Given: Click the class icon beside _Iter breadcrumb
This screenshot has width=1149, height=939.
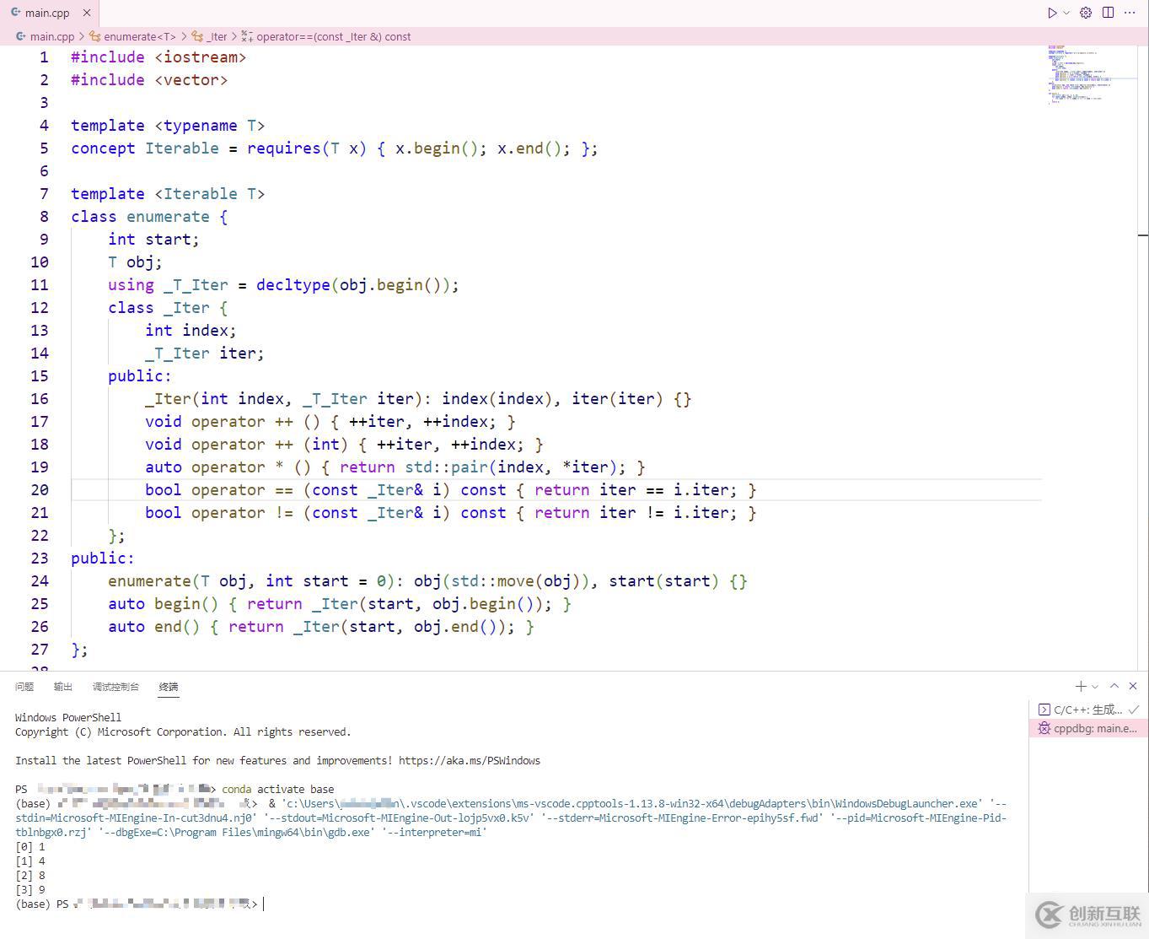Looking at the screenshot, I should (197, 36).
